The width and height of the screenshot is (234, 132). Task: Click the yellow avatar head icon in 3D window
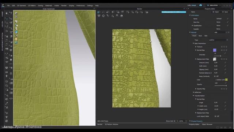16,39
